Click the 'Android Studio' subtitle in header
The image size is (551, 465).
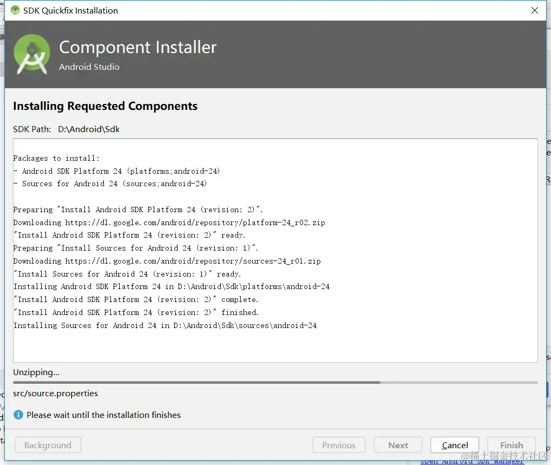tap(89, 67)
